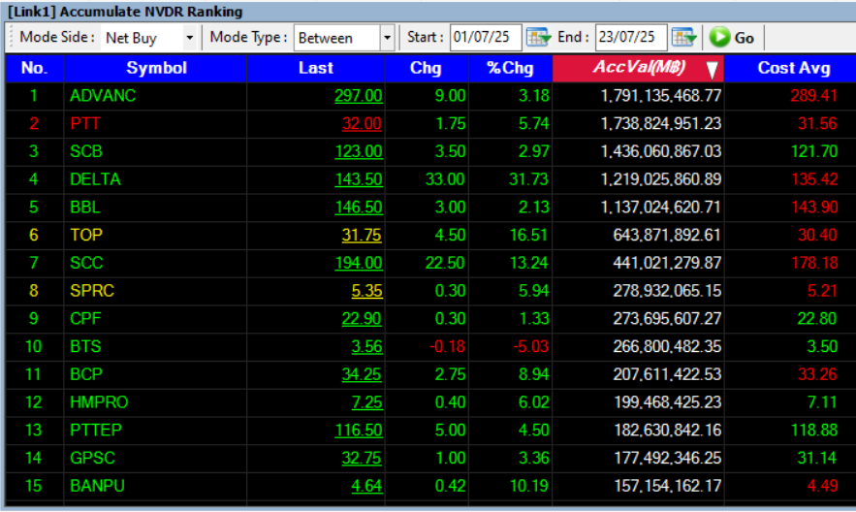Open PTTEP last price 116.50
The width and height of the screenshot is (856, 512).
358,431
